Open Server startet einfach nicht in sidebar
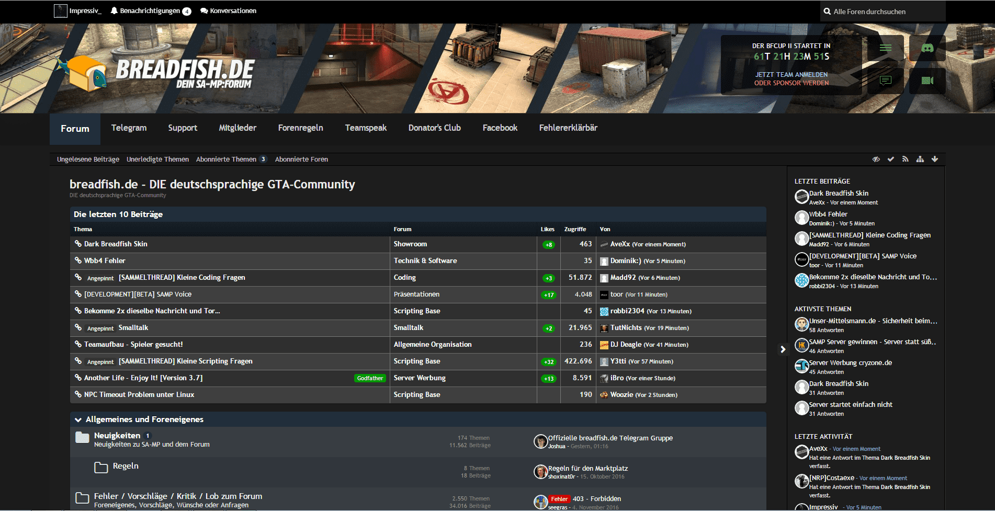The width and height of the screenshot is (995, 511). coord(851,405)
